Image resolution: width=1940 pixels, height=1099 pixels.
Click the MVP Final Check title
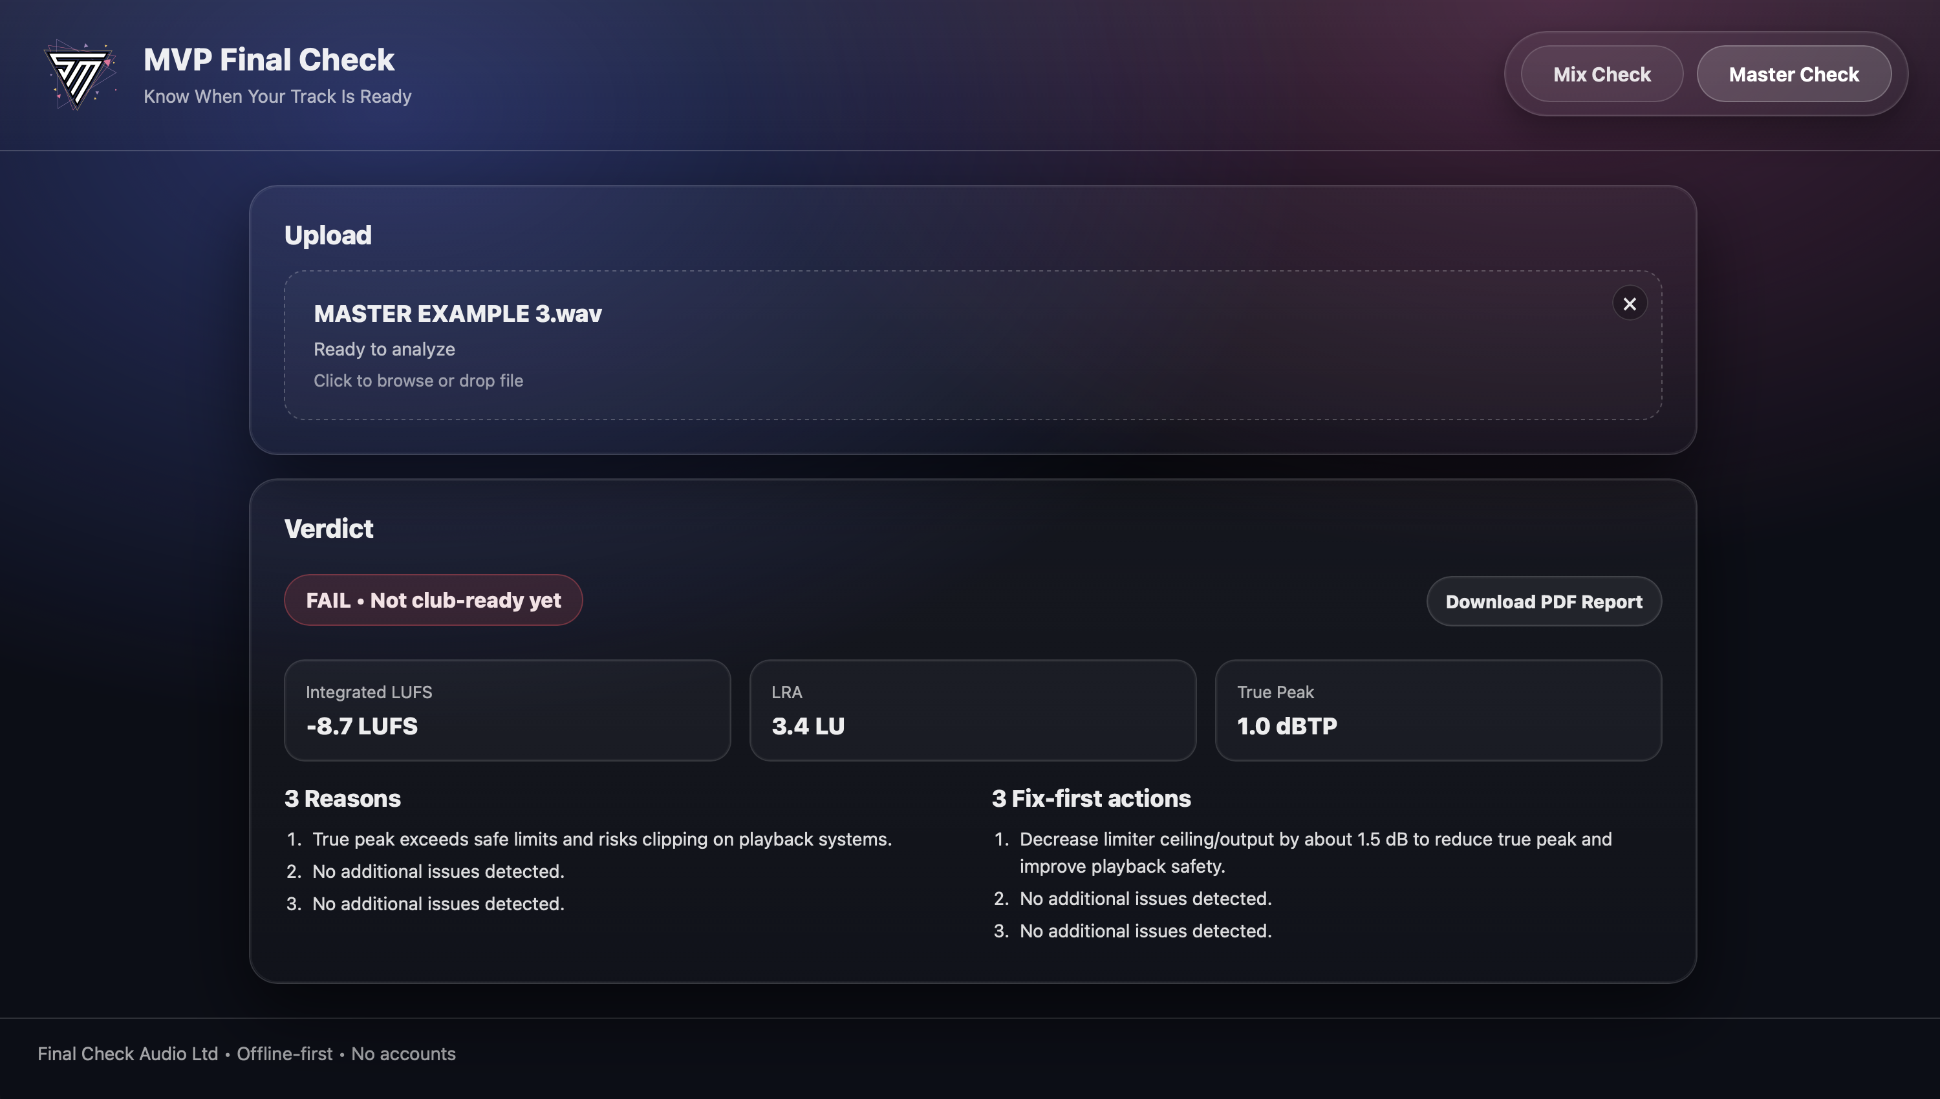click(269, 59)
